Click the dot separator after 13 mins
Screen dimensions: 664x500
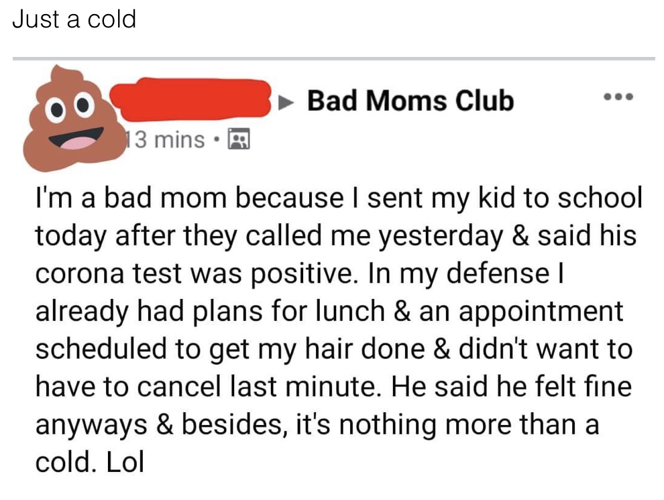217,139
